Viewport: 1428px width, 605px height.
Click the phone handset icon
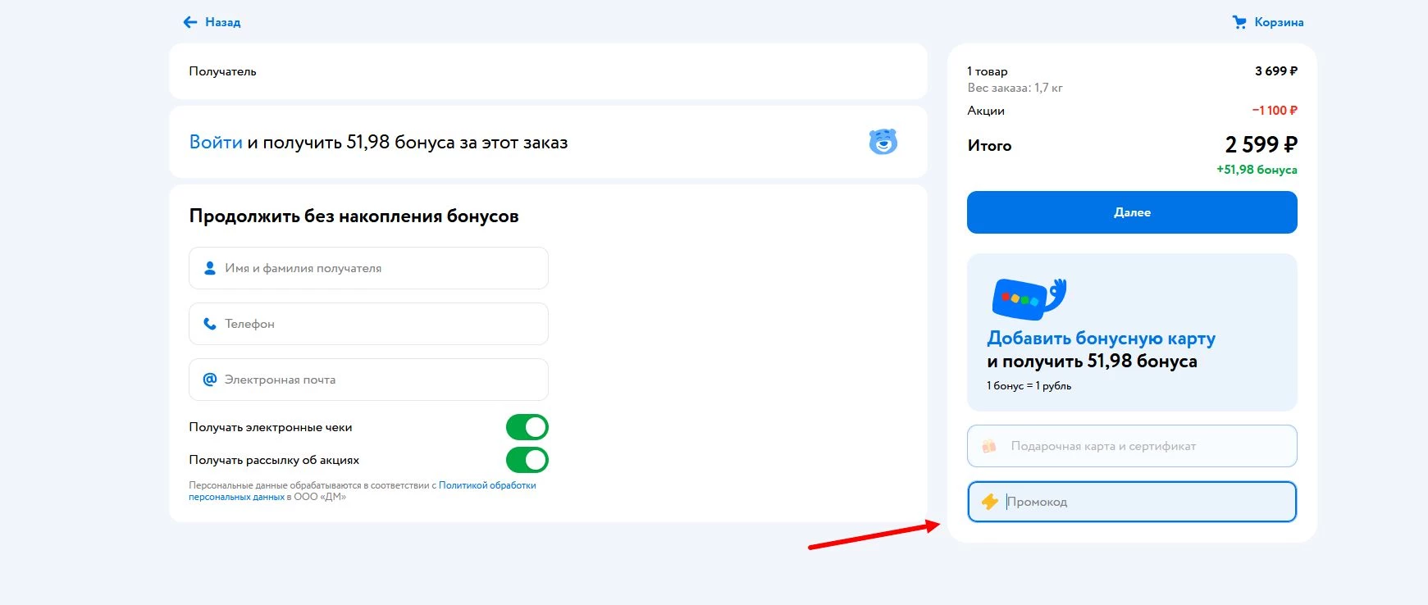pos(210,324)
